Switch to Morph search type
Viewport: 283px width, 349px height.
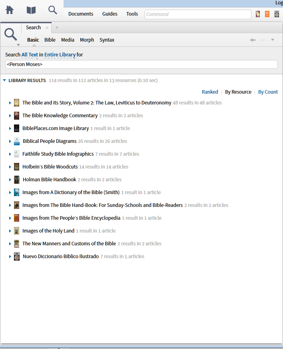click(87, 40)
